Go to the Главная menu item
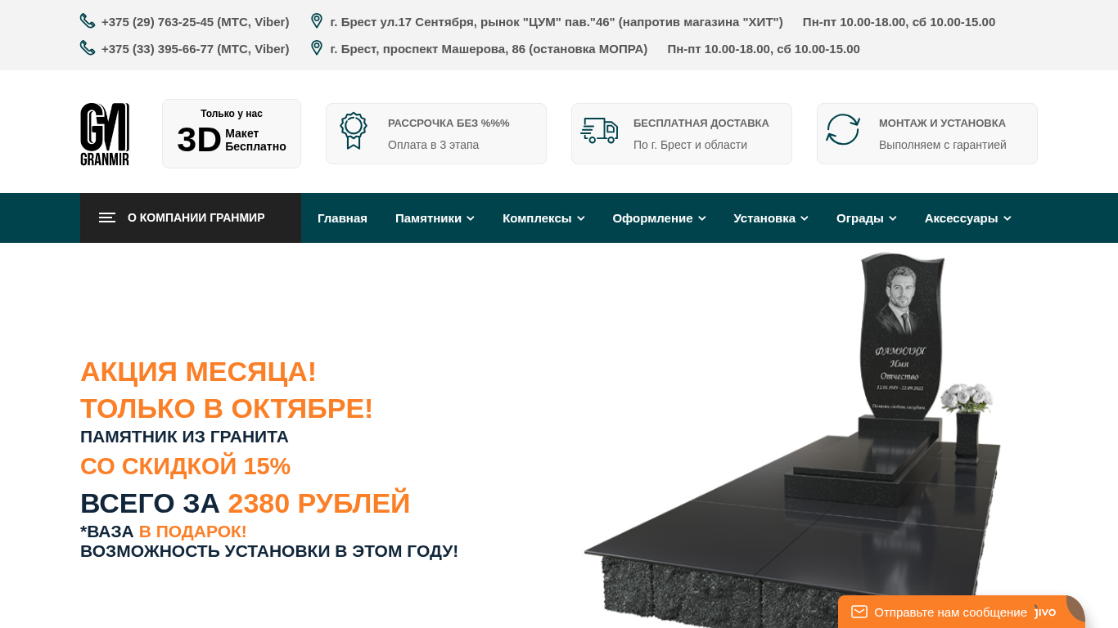Viewport: 1118px width, 628px height. 342,218
